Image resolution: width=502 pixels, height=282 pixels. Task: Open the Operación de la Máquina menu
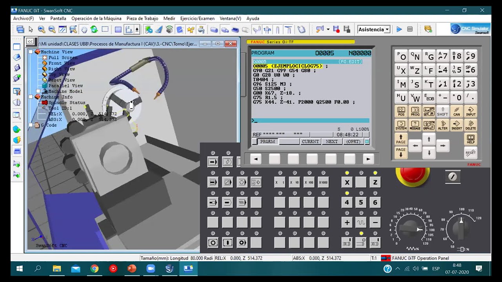[96, 18]
